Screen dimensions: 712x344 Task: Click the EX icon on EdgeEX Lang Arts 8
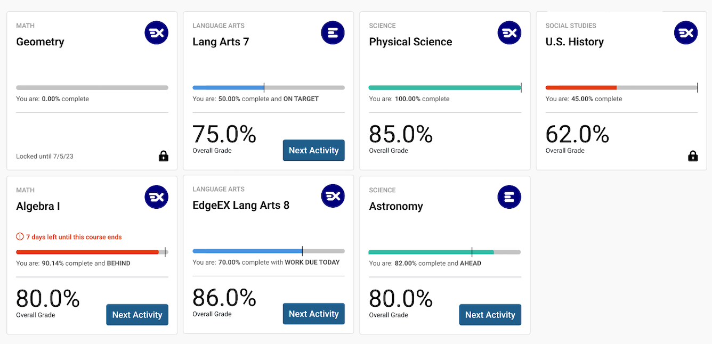[333, 196]
